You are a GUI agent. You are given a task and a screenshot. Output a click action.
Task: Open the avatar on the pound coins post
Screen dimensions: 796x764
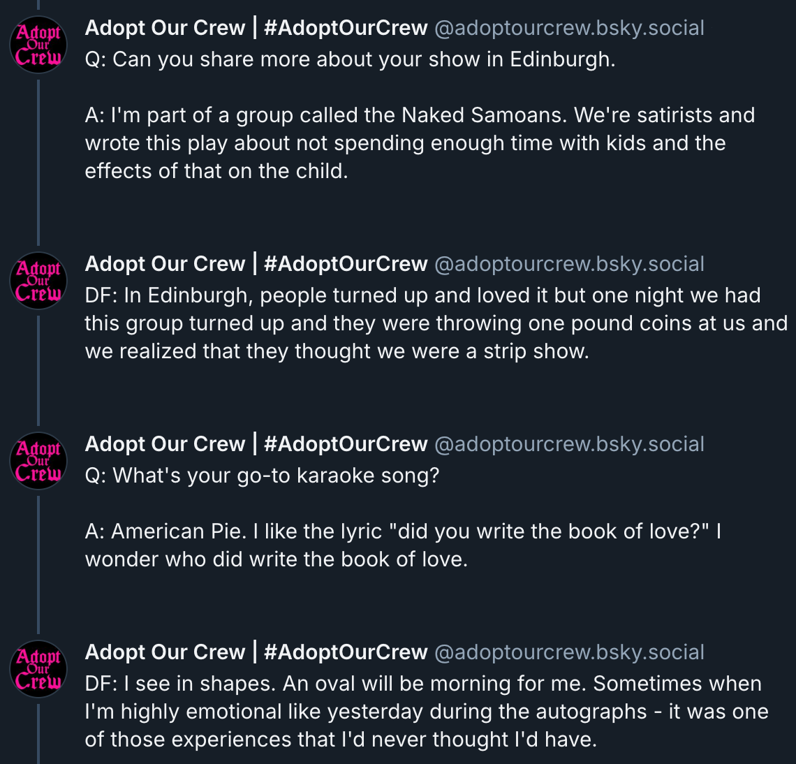38,279
